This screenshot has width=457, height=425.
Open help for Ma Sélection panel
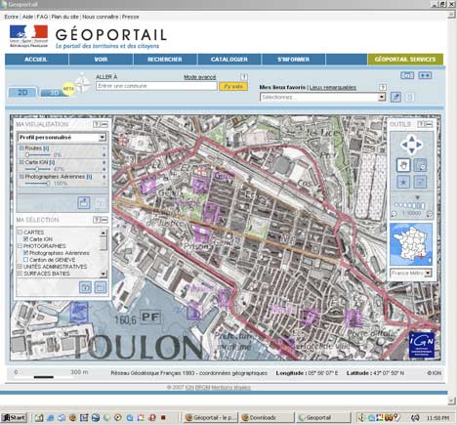point(96,220)
